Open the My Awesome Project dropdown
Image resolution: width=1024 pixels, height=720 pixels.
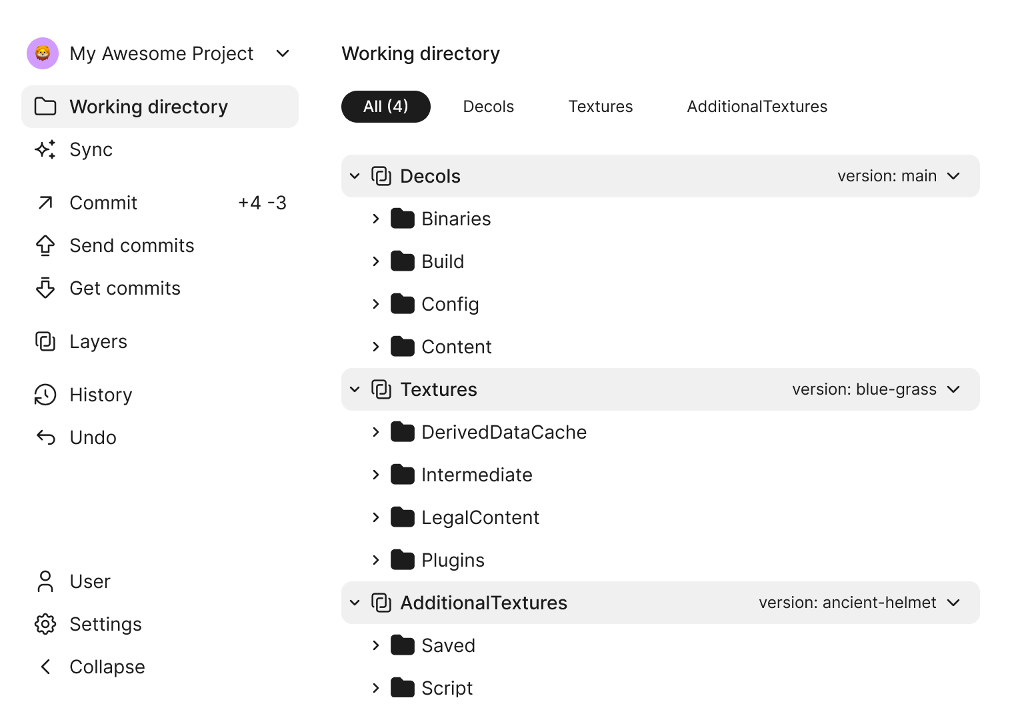[x=283, y=53]
